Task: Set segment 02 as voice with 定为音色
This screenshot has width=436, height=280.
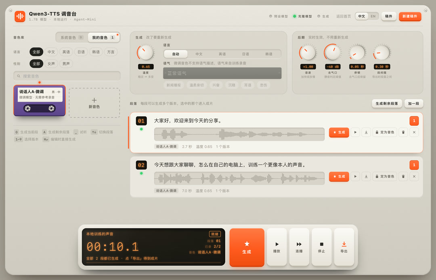Action: coord(385,176)
